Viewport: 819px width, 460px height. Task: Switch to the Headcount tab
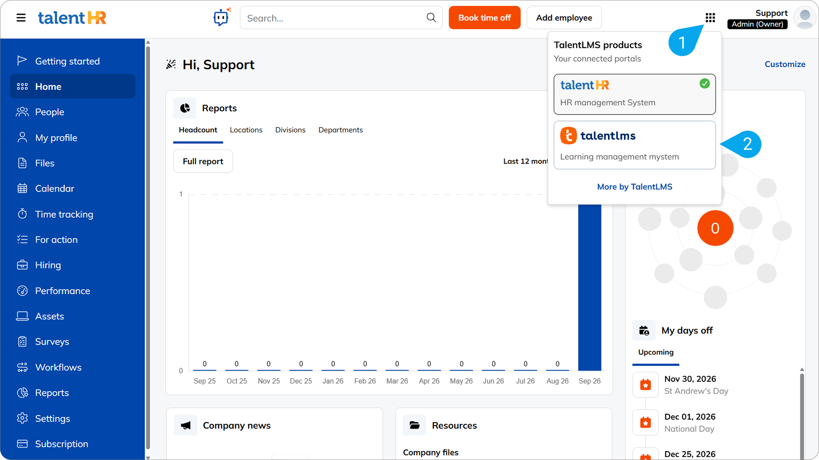click(198, 130)
